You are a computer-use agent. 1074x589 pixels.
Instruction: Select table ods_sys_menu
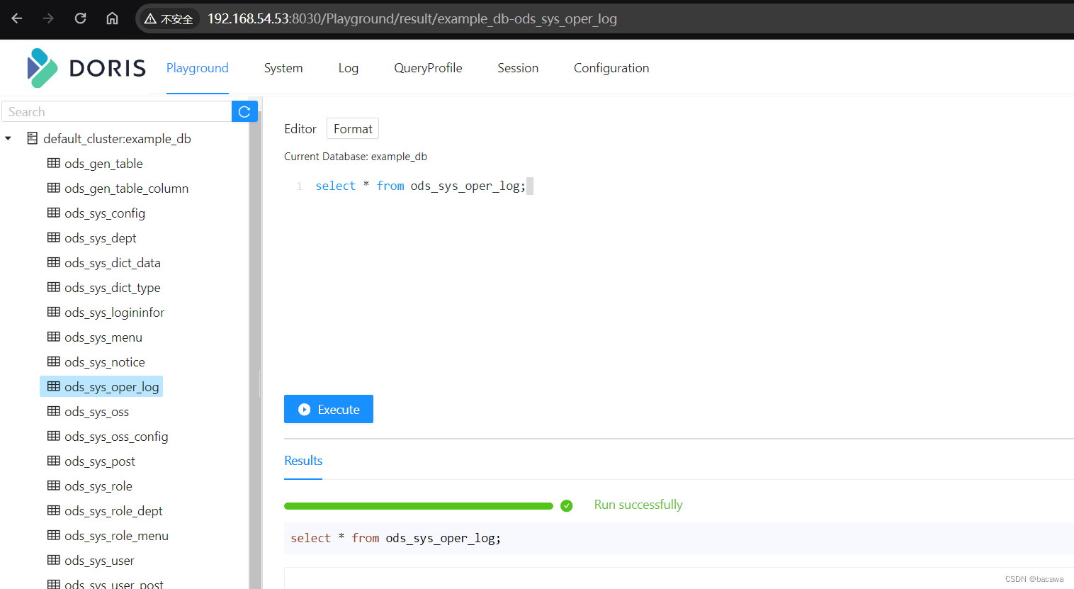coord(103,337)
